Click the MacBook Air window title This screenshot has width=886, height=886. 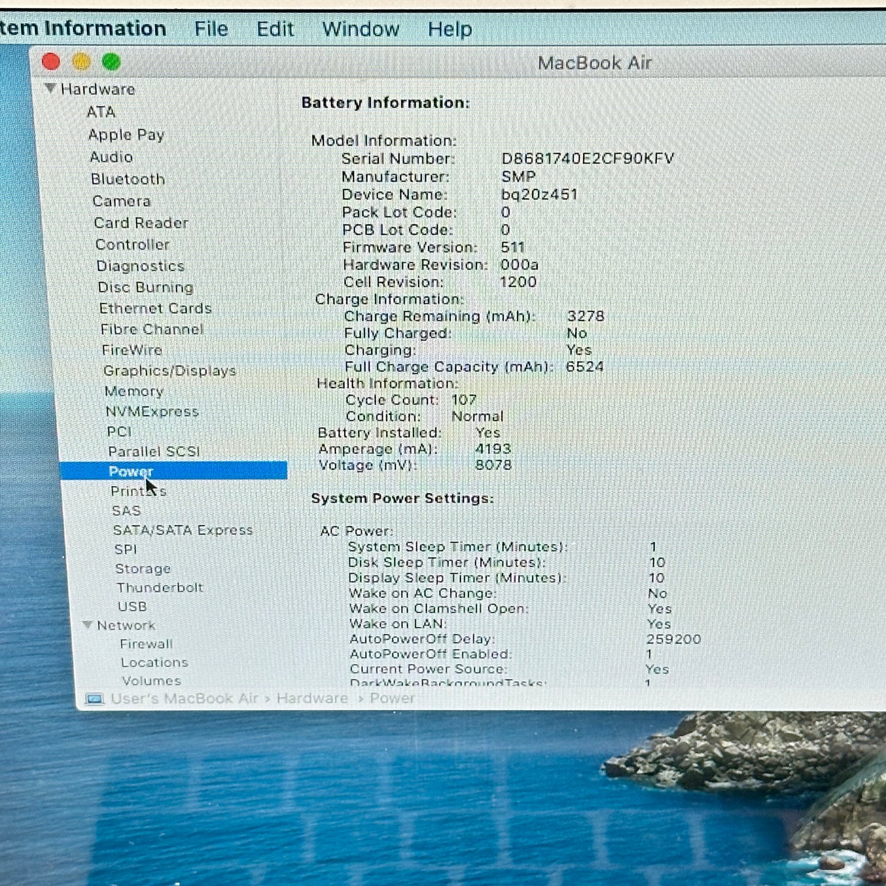point(594,63)
